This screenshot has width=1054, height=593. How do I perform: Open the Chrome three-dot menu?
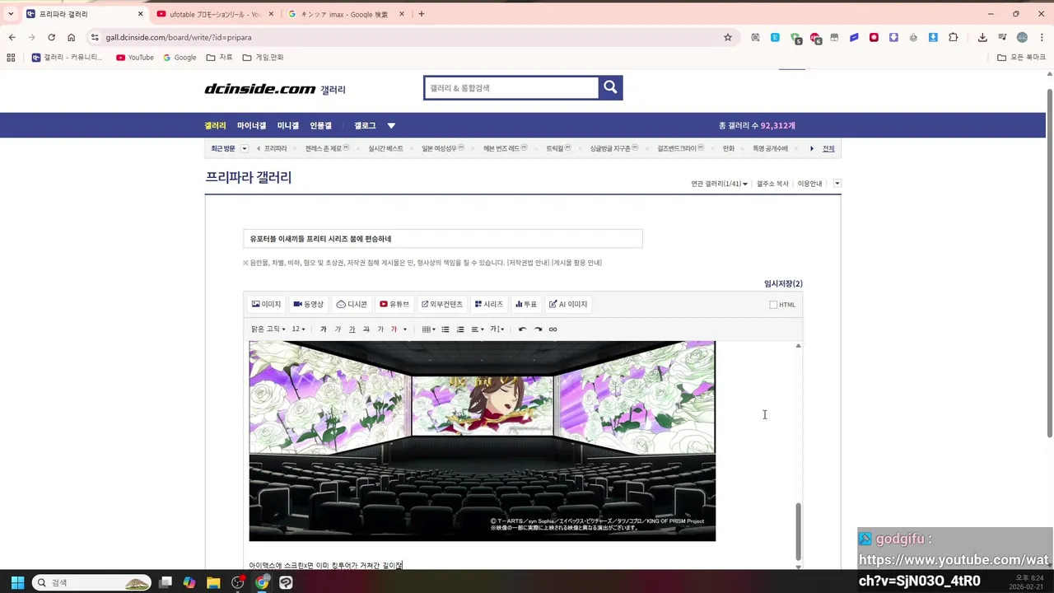[x=1042, y=37]
